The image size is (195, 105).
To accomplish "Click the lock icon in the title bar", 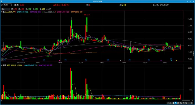I will (1, 1).
